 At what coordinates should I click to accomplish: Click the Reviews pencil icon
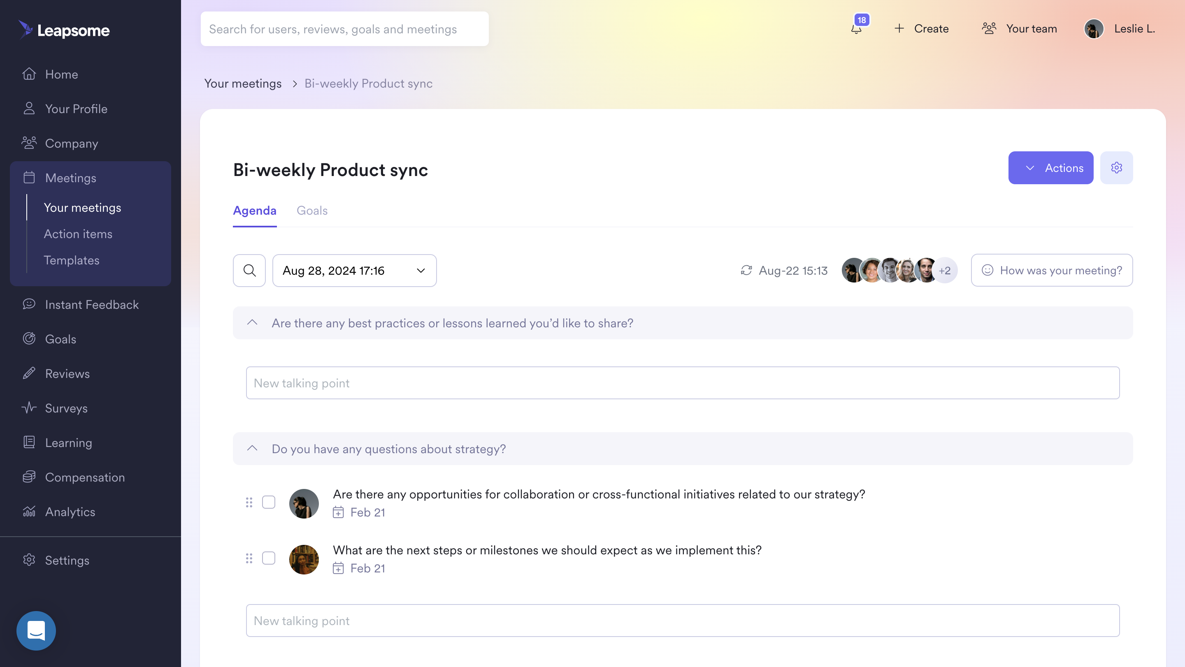pos(29,373)
